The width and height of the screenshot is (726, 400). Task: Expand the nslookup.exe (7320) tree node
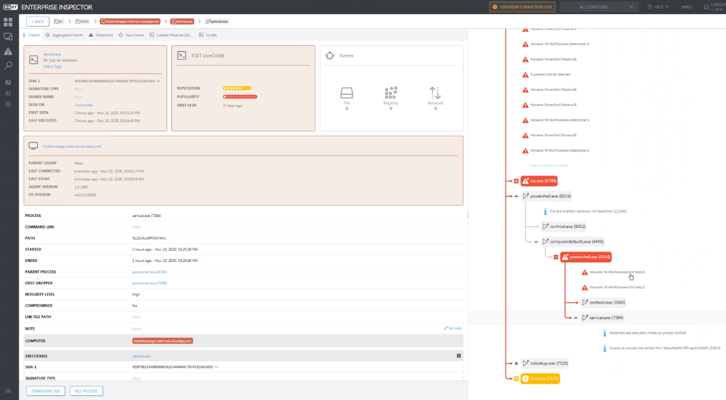pos(516,364)
